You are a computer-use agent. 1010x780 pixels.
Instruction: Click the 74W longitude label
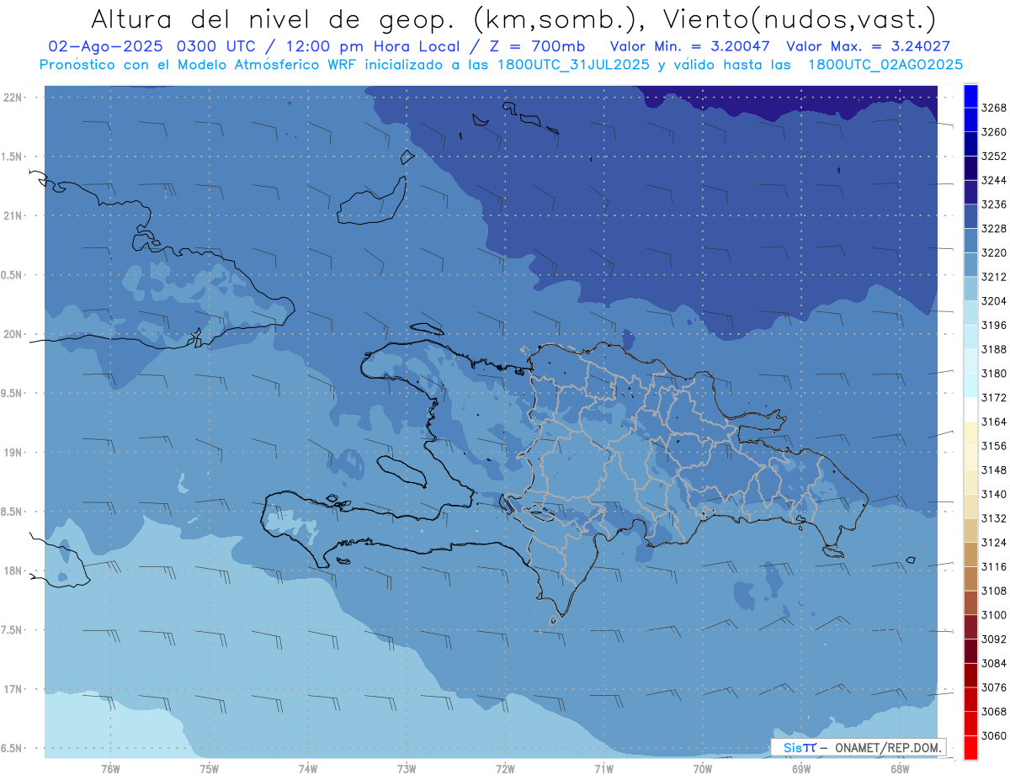tap(308, 769)
